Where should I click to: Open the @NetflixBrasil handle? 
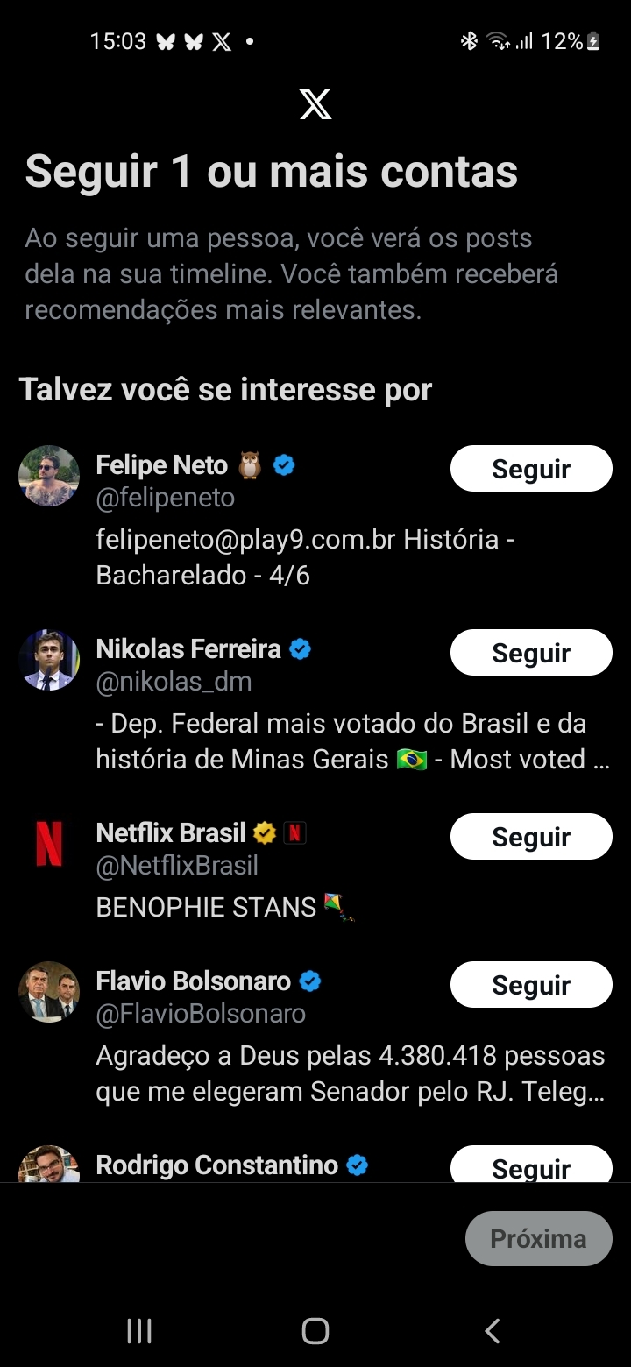[x=177, y=866]
